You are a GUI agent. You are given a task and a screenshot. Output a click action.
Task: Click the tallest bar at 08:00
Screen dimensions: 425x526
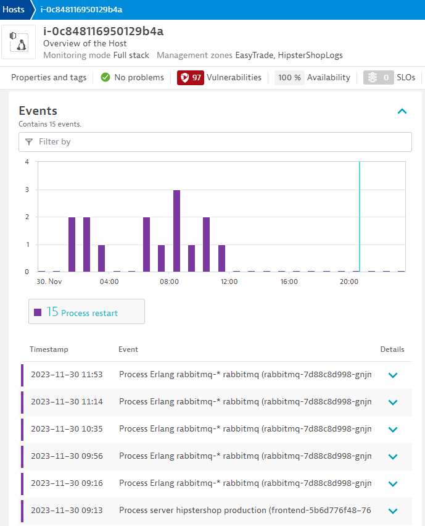176,230
